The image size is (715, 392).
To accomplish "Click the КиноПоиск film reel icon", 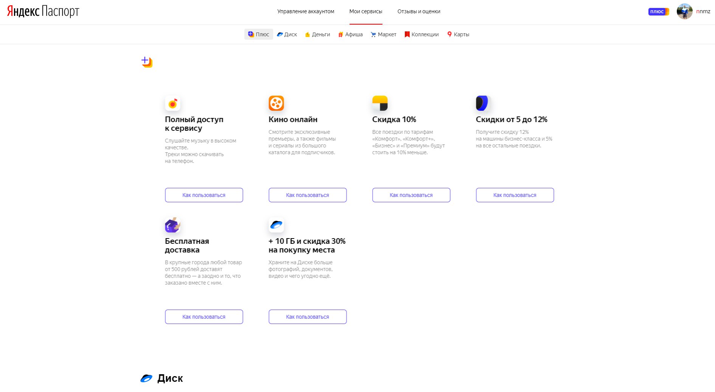I will [276, 103].
